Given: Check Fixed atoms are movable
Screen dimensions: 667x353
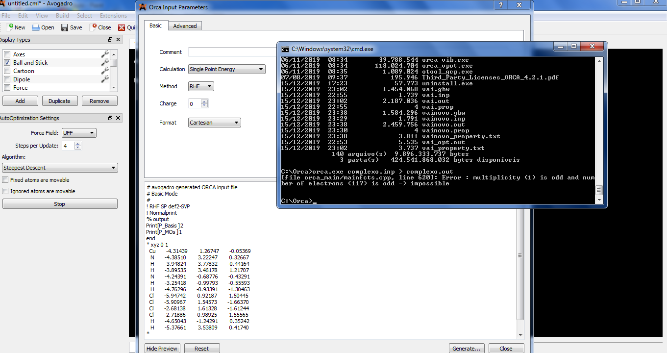Looking at the screenshot, I should click(5, 180).
